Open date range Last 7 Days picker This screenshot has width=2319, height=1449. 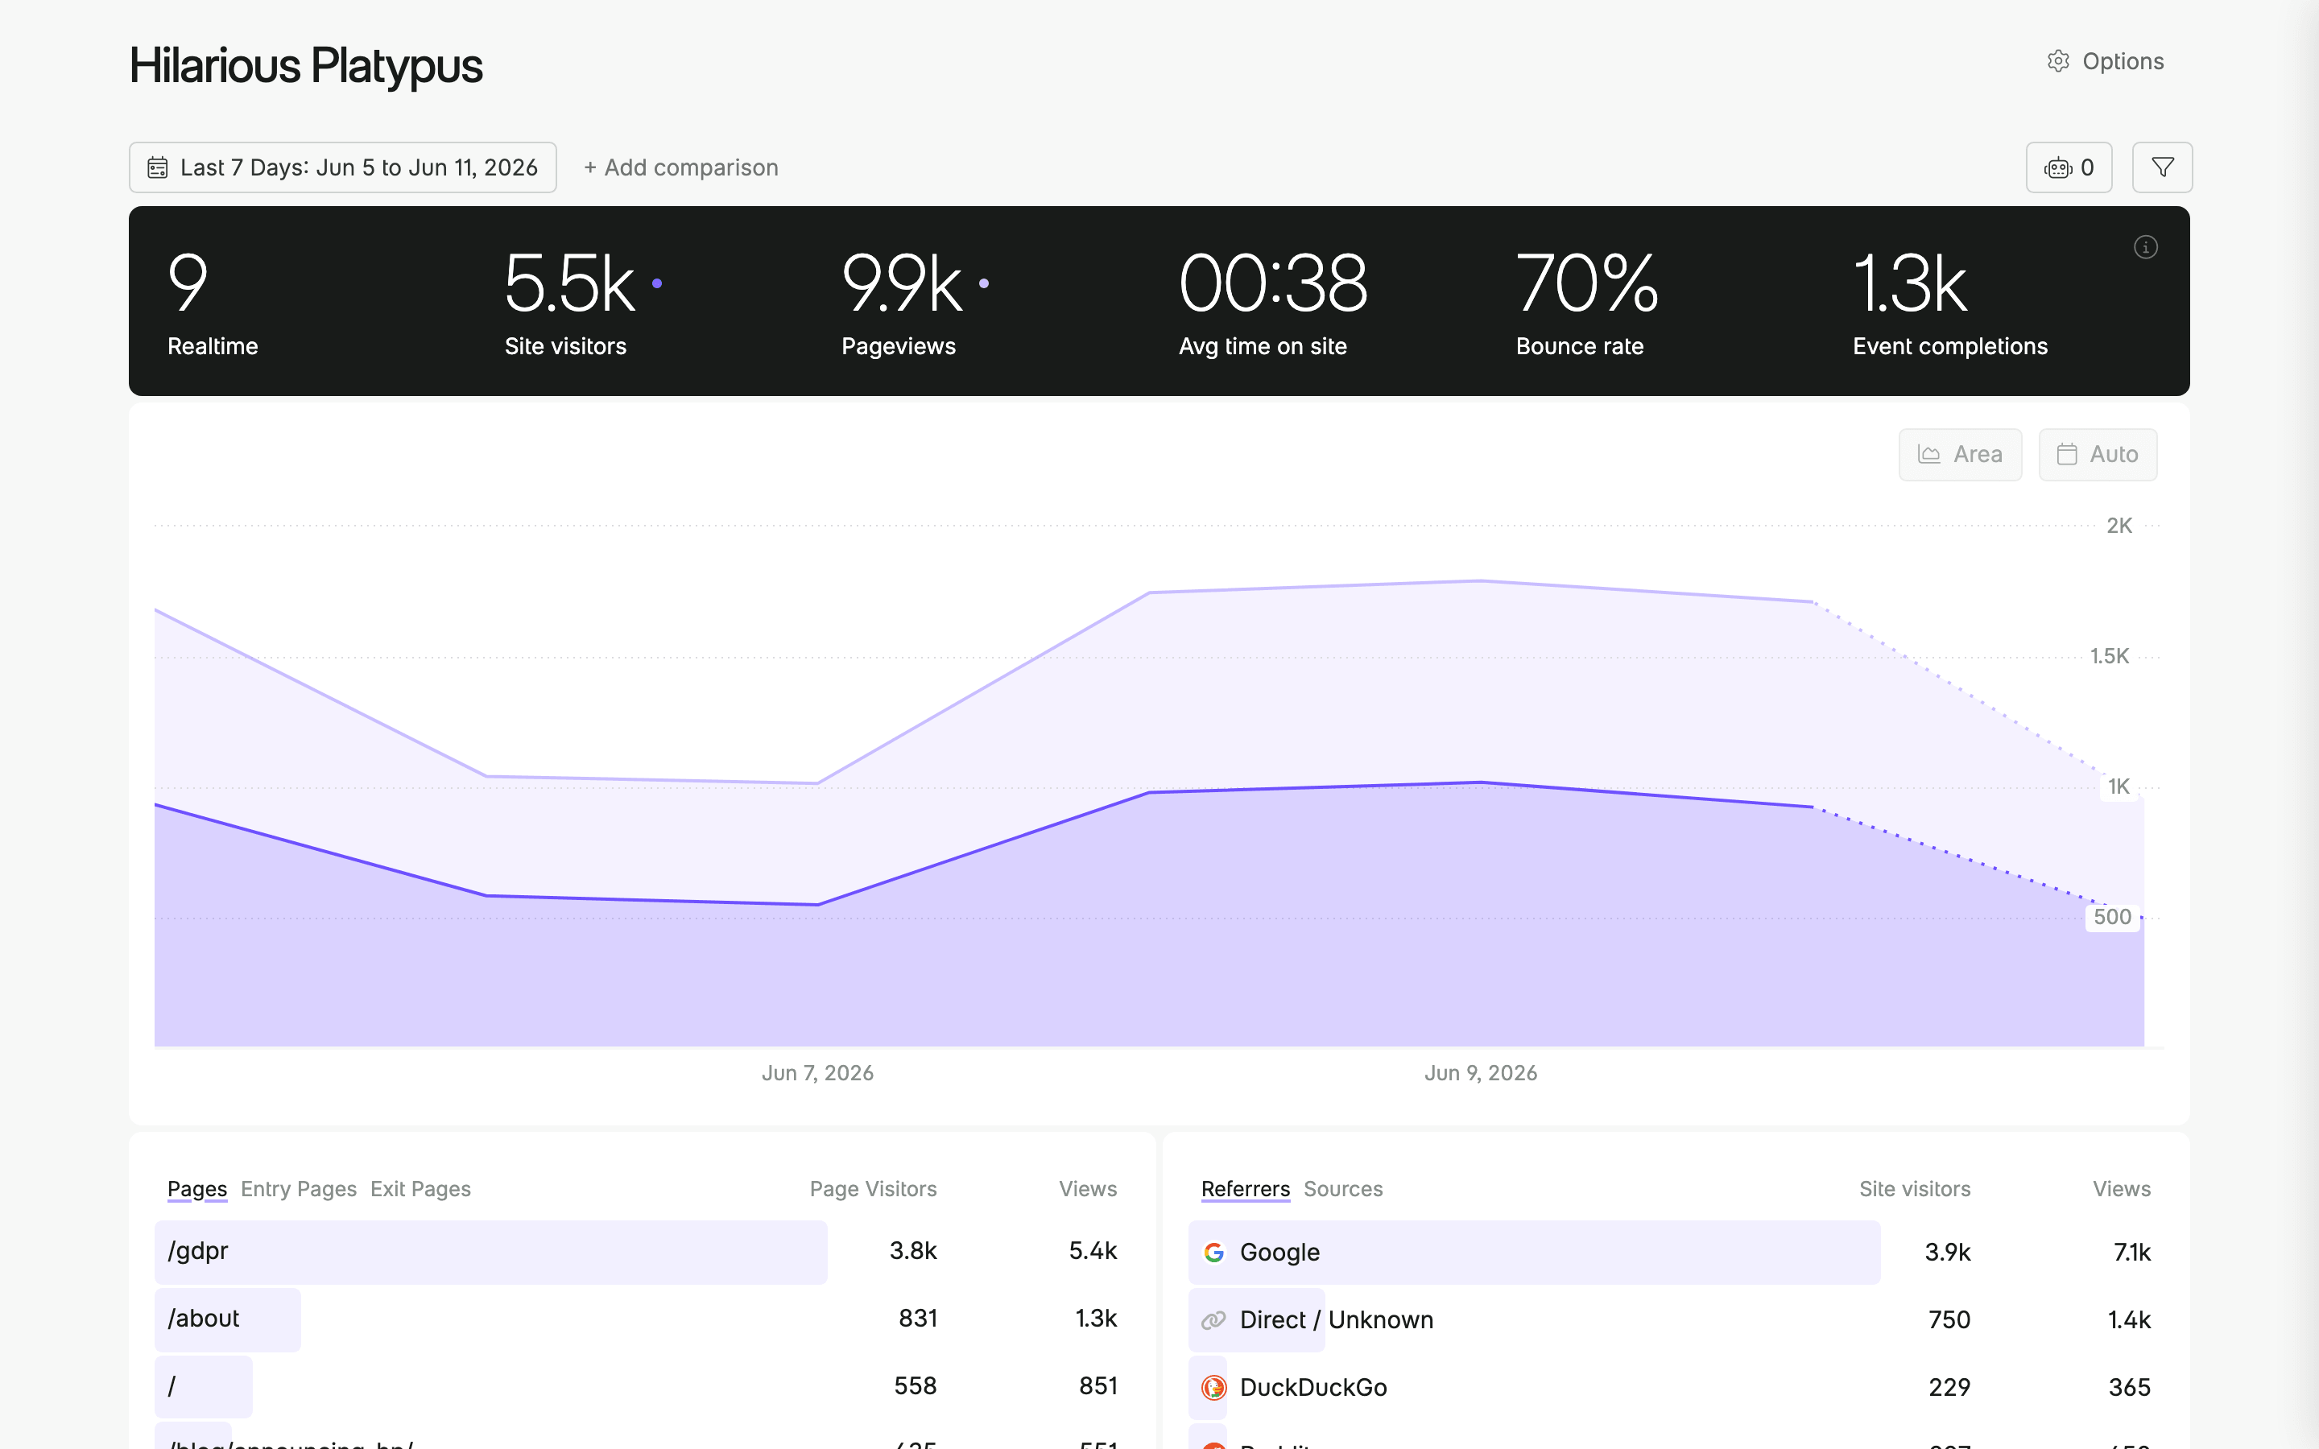click(343, 167)
